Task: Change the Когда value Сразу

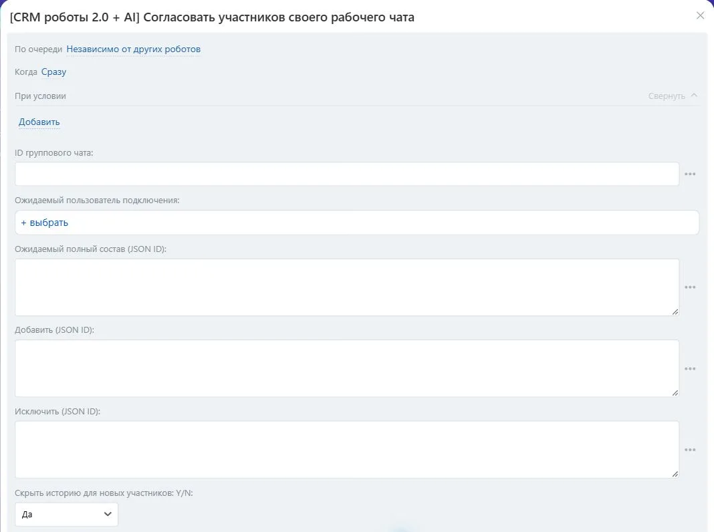Action: click(53, 72)
